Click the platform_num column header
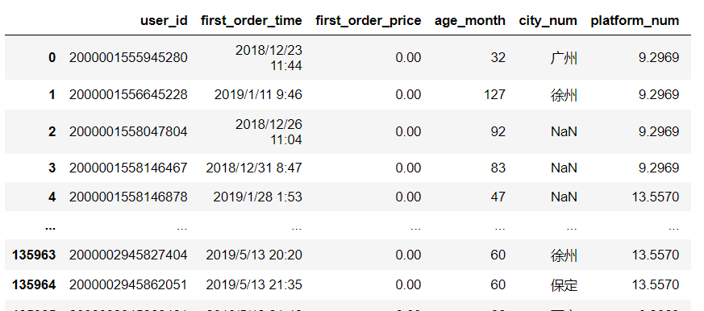Image resolution: width=704 pixels, height=311 pixels. 635,21
